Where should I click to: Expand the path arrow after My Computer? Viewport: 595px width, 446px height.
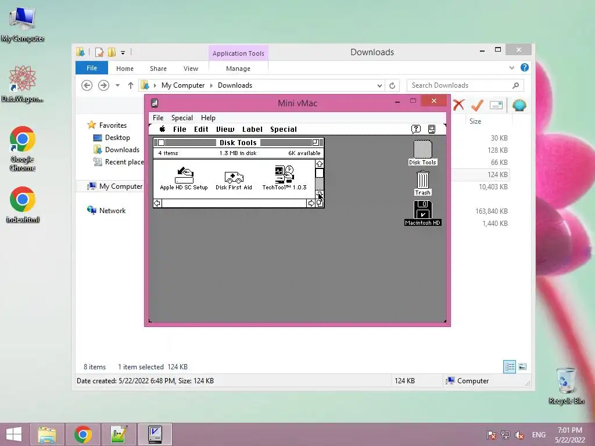(212, 85)
